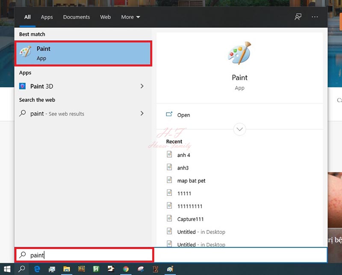Click the feedback person icon in search header
The image size is (342, 275).
click(x=298, y=17)
